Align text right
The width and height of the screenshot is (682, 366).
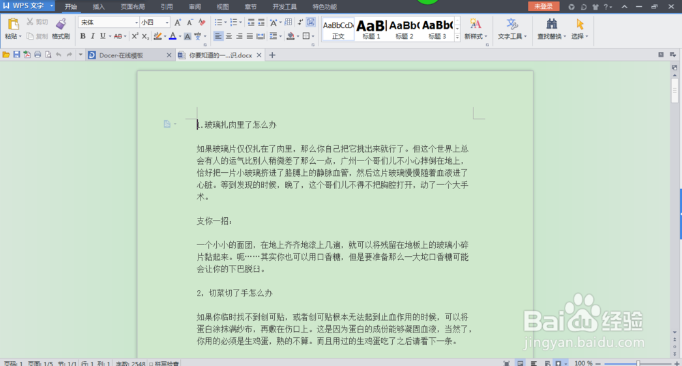(x=239, y=36)
